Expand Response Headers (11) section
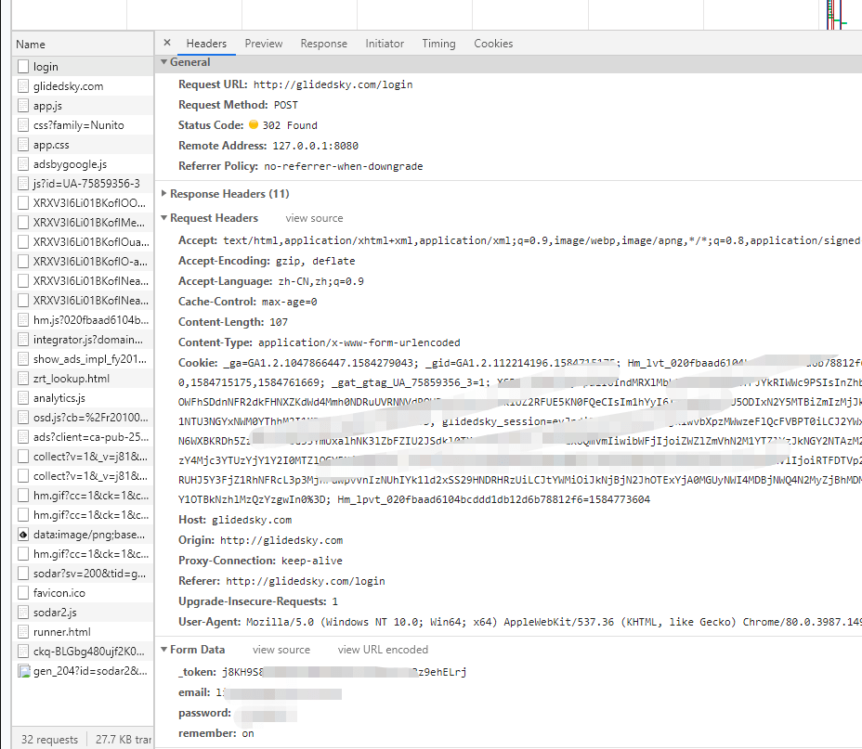The height and width of the screenshot is (749, 862). click(163, 193)
